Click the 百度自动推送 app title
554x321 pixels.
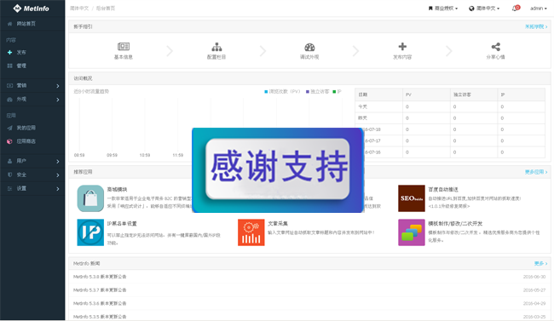tap(443, 189)
